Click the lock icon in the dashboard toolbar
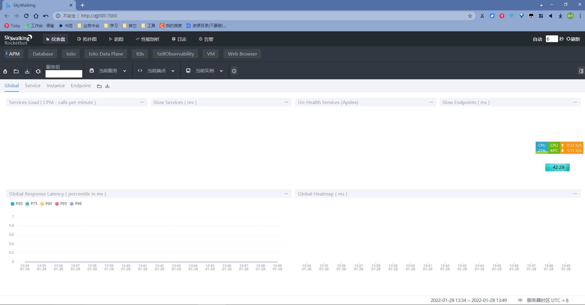Image resolution: width=585 pixels, height=305 pixels. pyautogui.click(x=5, y=71)
